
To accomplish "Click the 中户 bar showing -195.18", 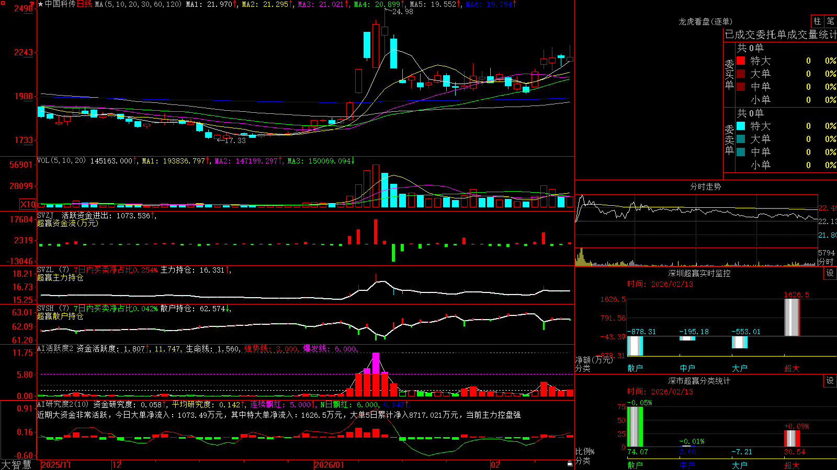I will coord(687,338).
